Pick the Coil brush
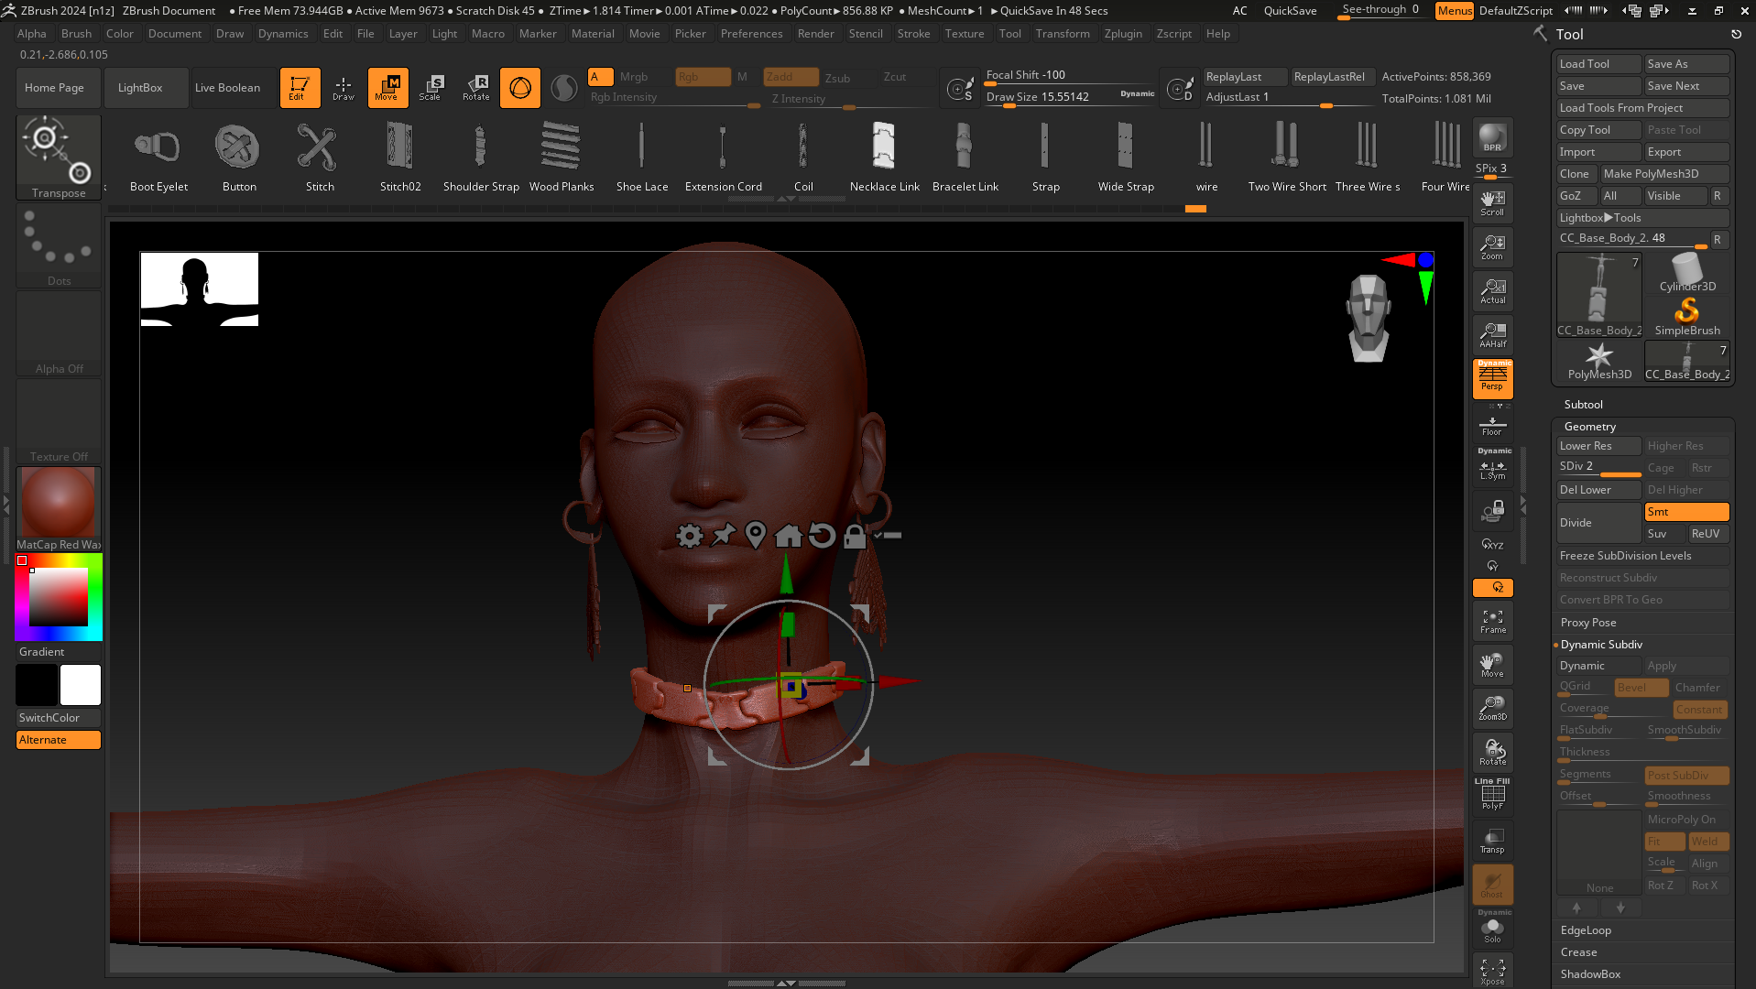The height and width of the screenshot is (989, 1756). click(803, 157)
